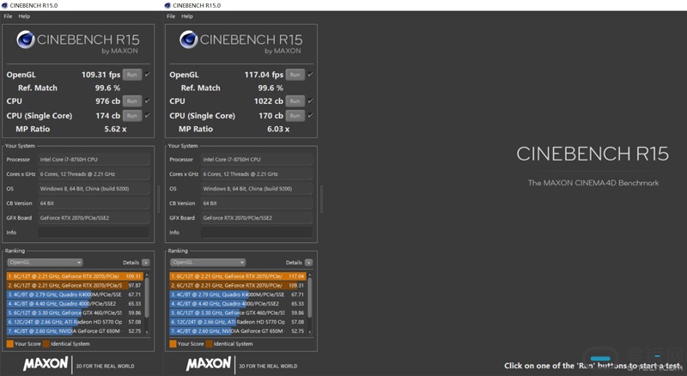Open File menu in right window
The width and height of the screenshot is (687, 376).
tap(171, 16)
